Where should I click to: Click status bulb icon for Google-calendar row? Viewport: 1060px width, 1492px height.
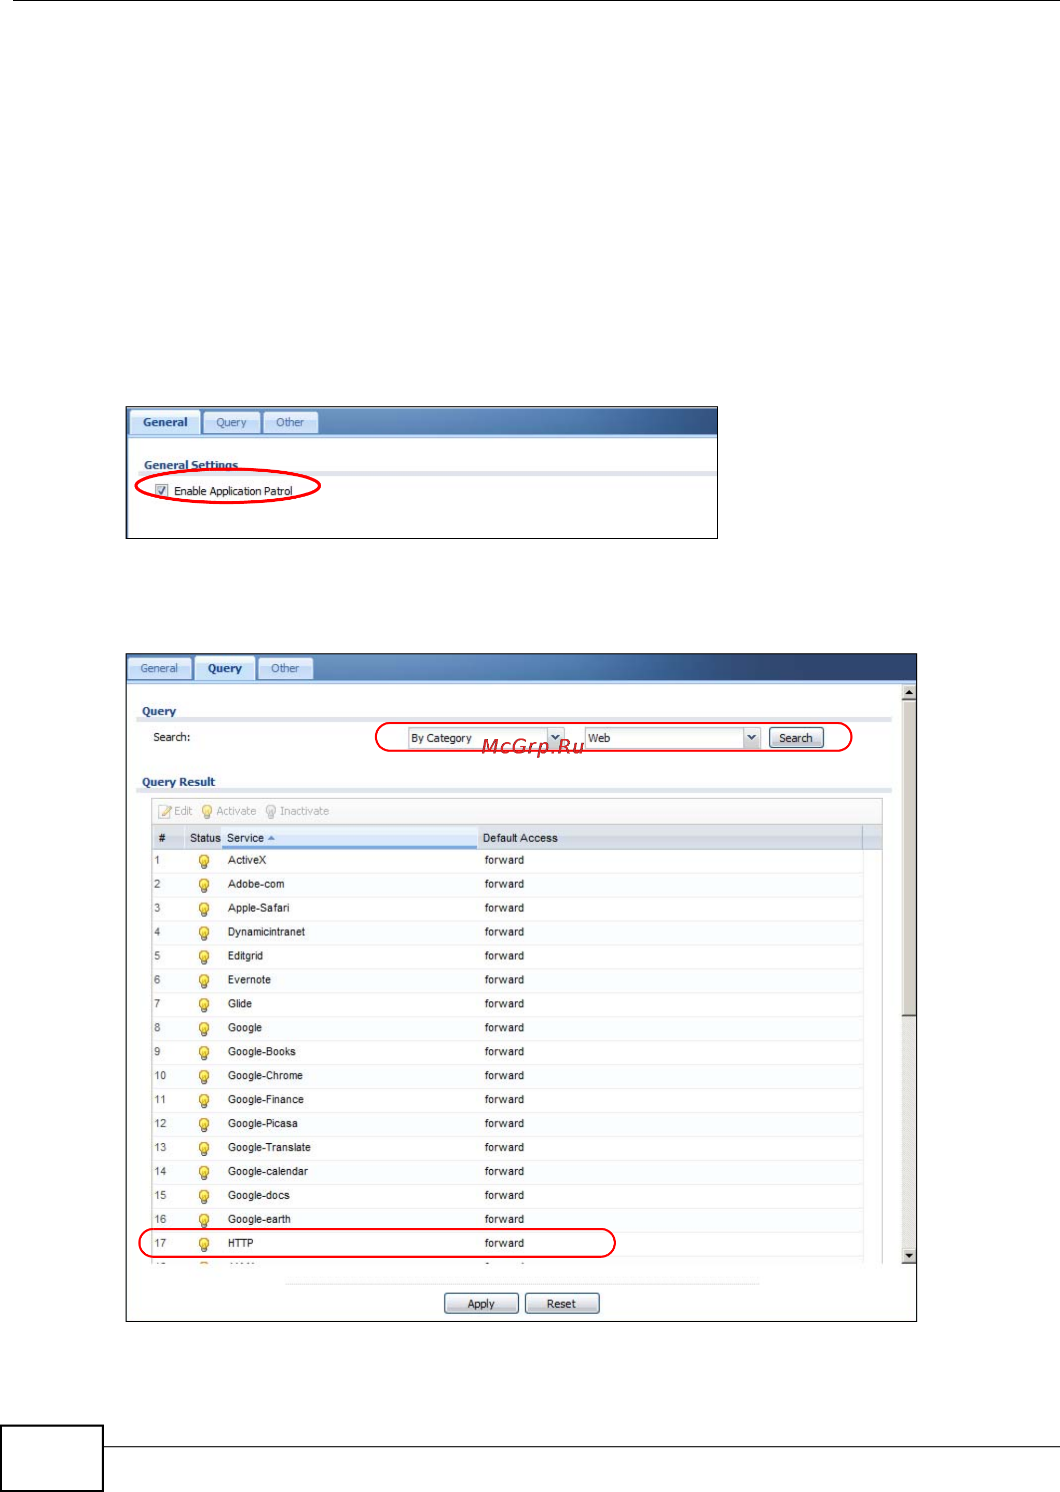click(x=203, y=1172)
